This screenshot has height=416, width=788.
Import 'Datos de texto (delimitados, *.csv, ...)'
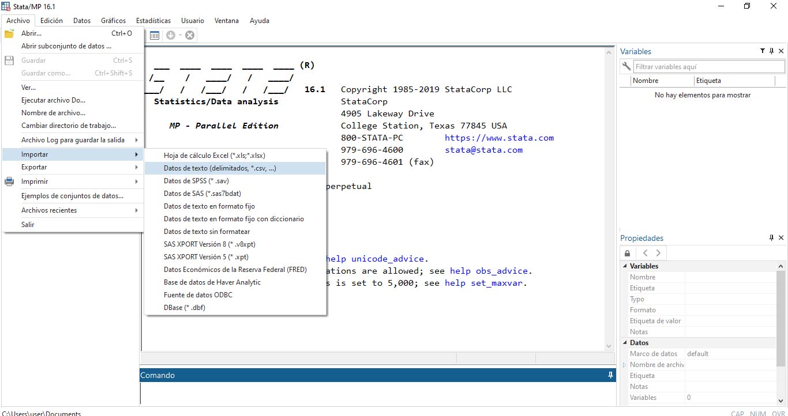pos(235,168)
